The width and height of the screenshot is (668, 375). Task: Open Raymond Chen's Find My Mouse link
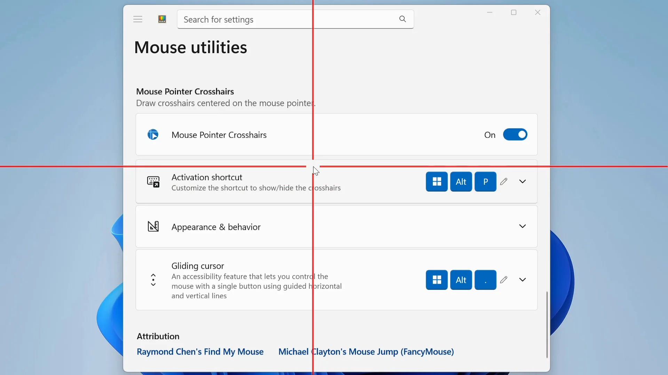click(x=200, y=352)
